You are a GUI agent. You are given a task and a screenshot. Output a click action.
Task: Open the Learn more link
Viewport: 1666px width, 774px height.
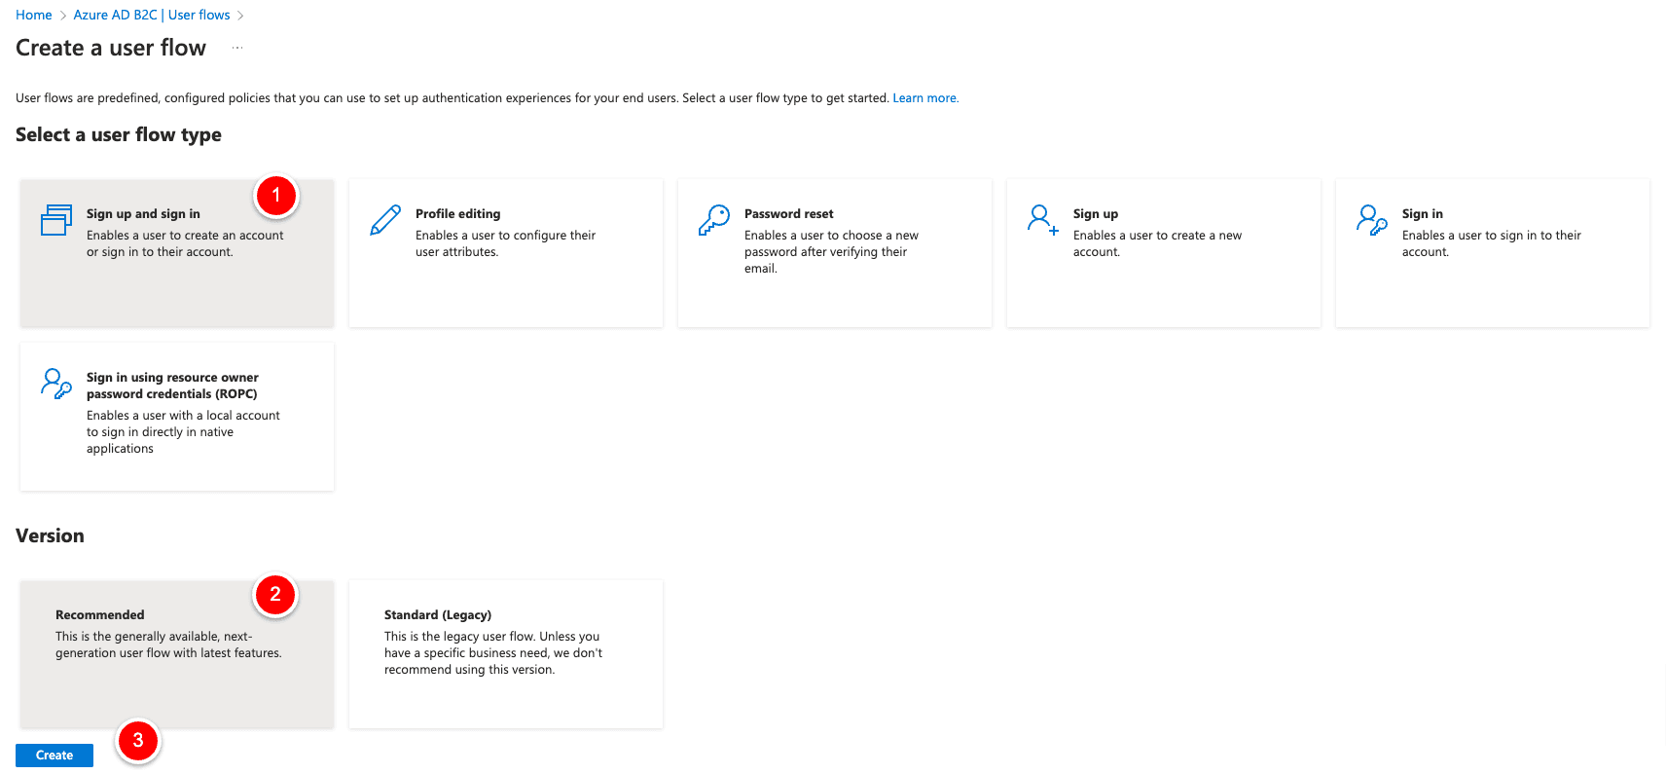coord(924,97)
